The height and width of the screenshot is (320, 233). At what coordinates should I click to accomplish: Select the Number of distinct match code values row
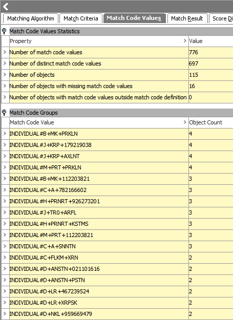(117, 63)
